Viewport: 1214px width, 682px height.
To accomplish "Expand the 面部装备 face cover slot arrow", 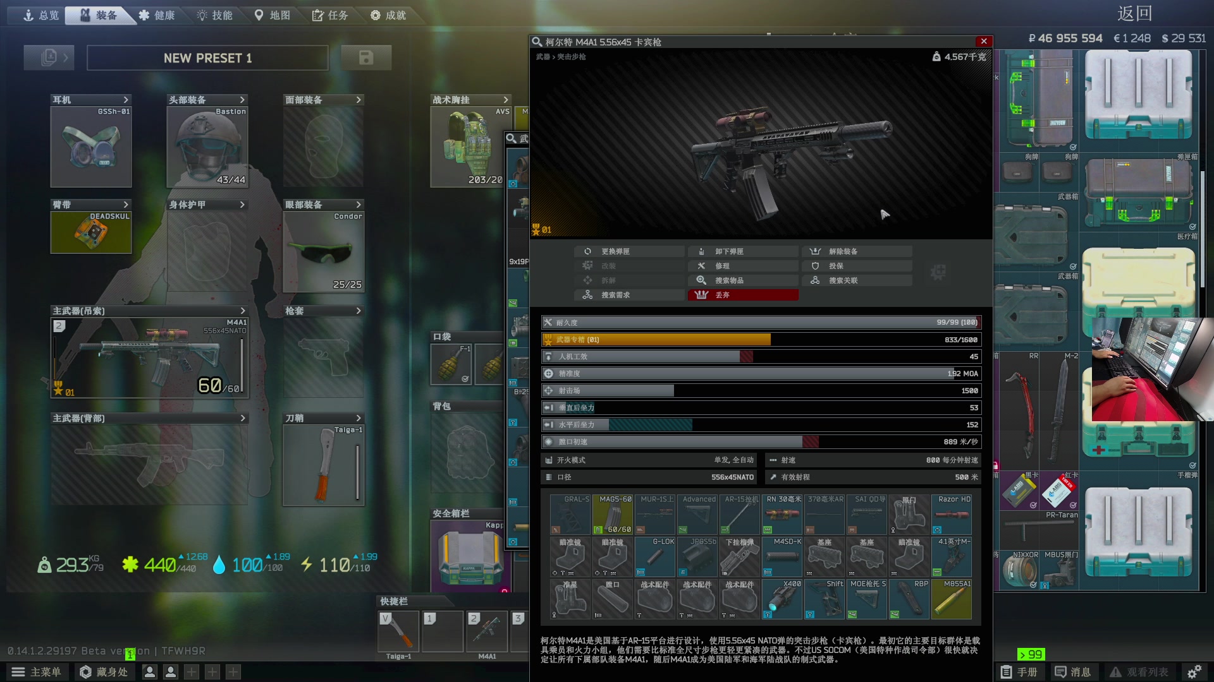I will click(359, 100).
